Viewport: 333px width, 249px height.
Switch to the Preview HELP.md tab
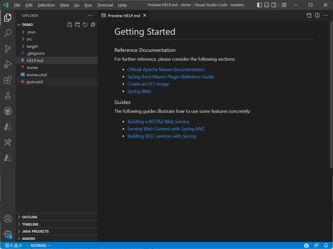[x=122, y=15]
